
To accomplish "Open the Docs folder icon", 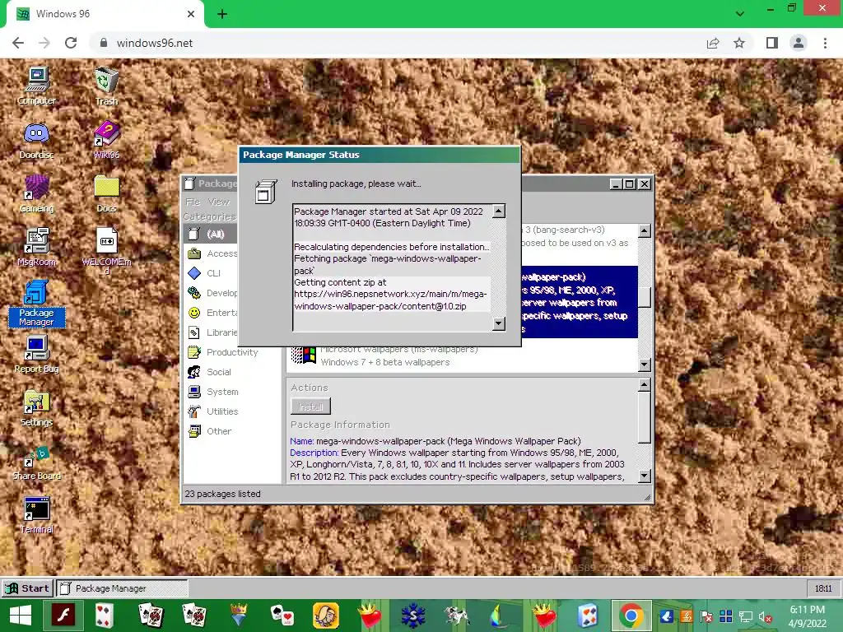I will [106, 193].
